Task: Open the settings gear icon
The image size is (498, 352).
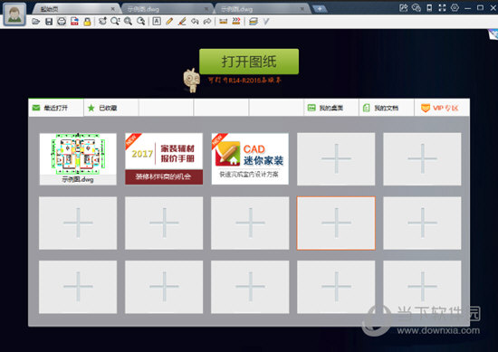Action: click(455, 7)
